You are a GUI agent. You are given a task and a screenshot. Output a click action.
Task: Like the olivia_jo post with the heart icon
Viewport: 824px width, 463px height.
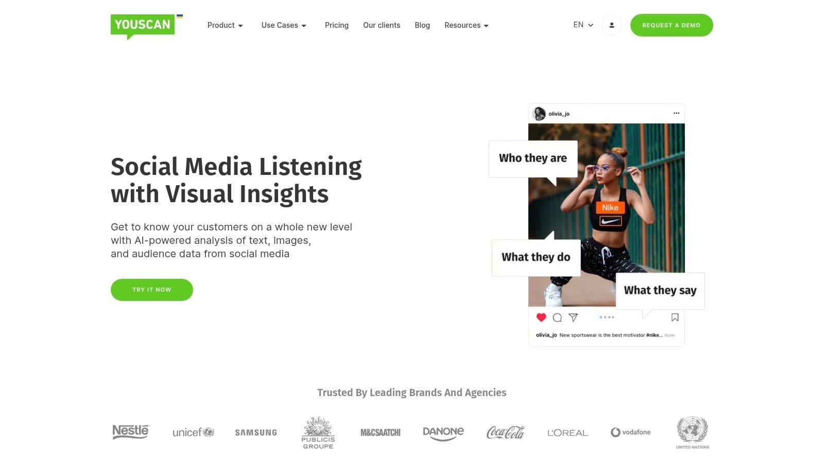click(541, 317)
